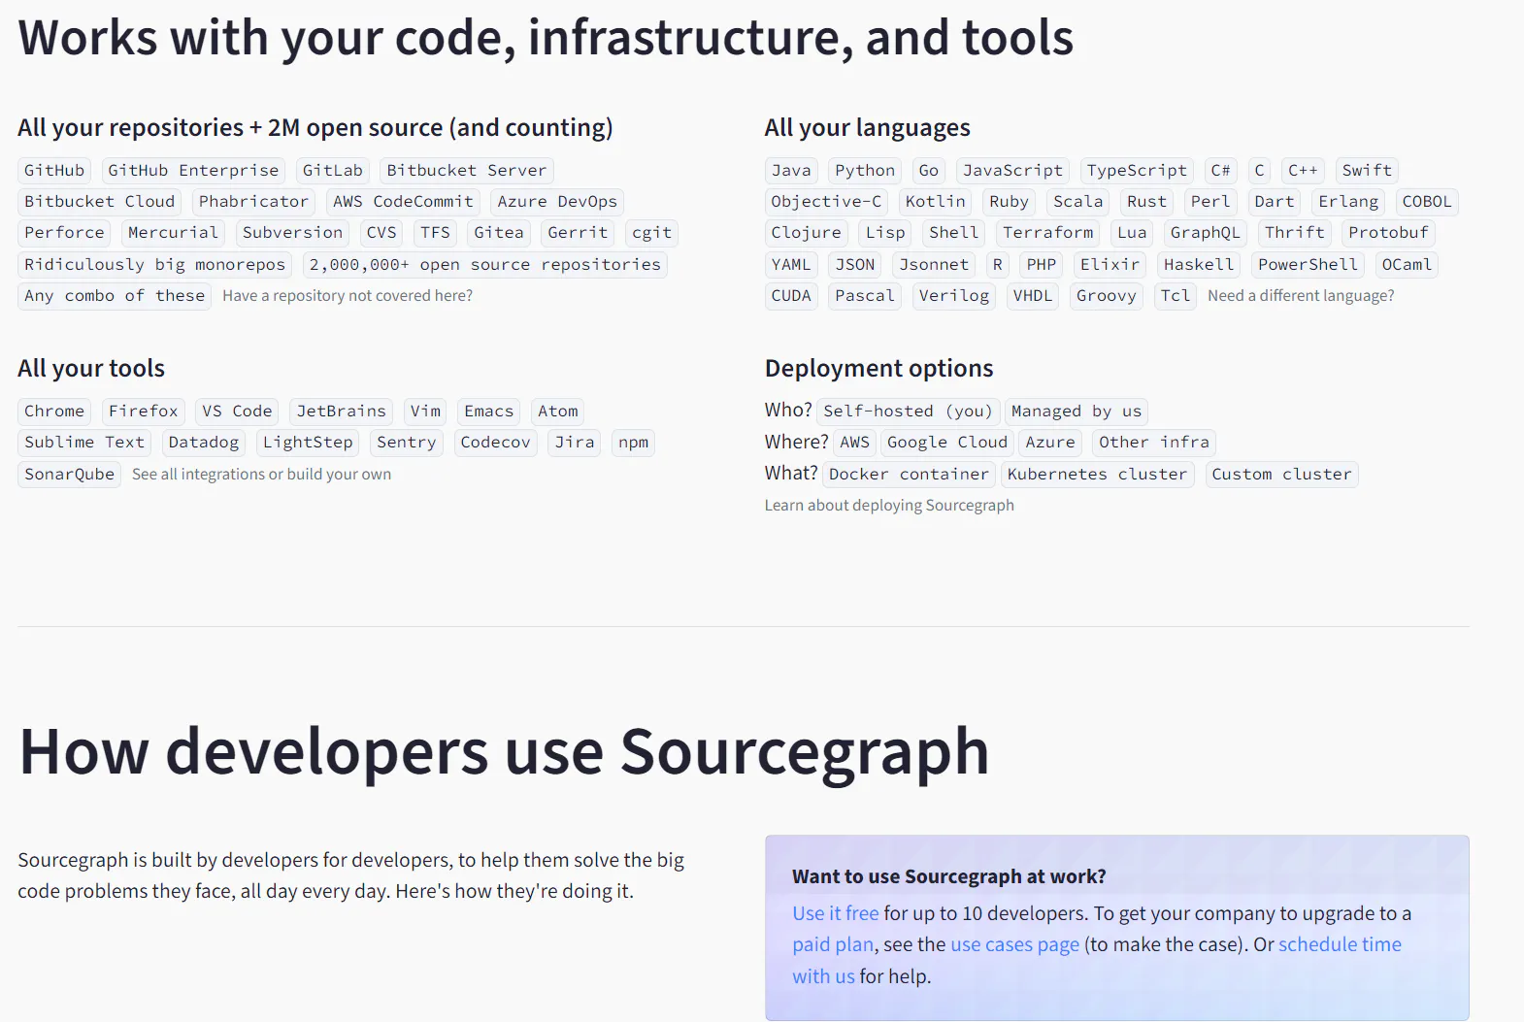Viewport: 1524px width, 1022px height.
Task: Click the GitLab repository tag
Action: [x=332, y=170]
